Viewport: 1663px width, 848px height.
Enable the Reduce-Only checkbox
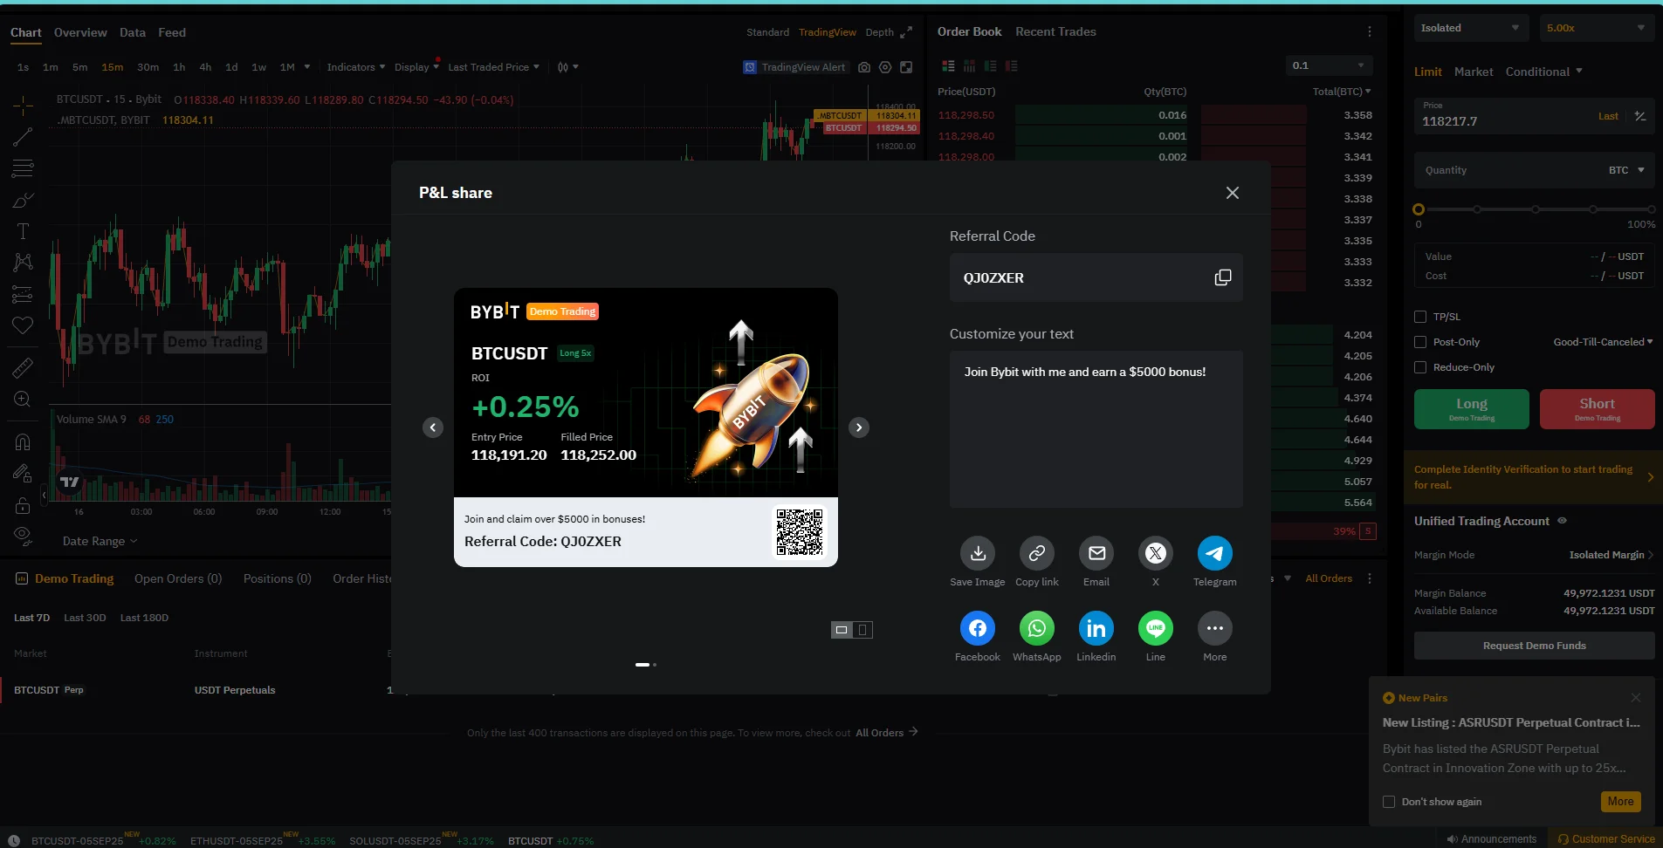pyautogui.click(x=1420, y=367)
